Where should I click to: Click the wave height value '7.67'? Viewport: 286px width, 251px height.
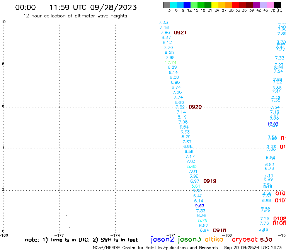pyautogui.click(x=187, y=142)
